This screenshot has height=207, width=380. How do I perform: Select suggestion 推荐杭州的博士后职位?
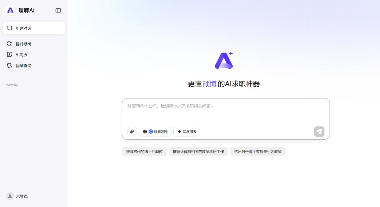coord(144,152)
